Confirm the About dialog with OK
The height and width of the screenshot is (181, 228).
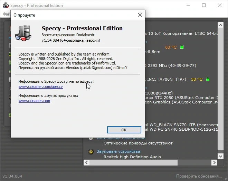(124, 130)
